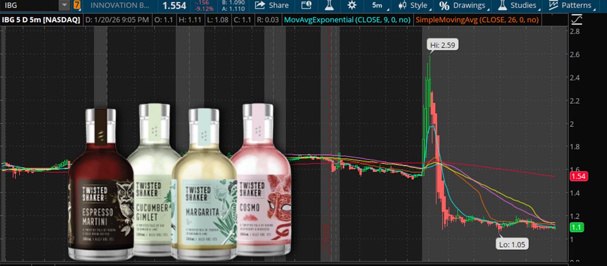
Task: Click the red 1.54 price axis marker
Action: (x=578, y=176)
